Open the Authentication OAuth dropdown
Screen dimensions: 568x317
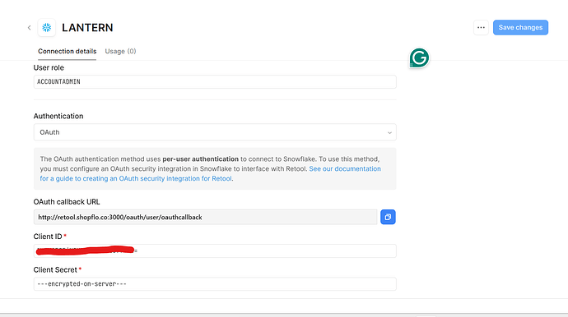(215, 132)
